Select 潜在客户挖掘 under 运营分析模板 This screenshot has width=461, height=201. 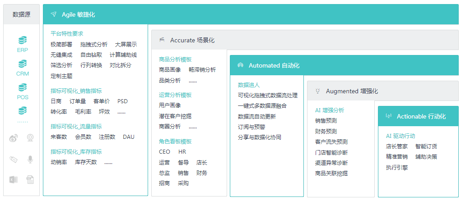pyautogui.click(x=175, y=116)
